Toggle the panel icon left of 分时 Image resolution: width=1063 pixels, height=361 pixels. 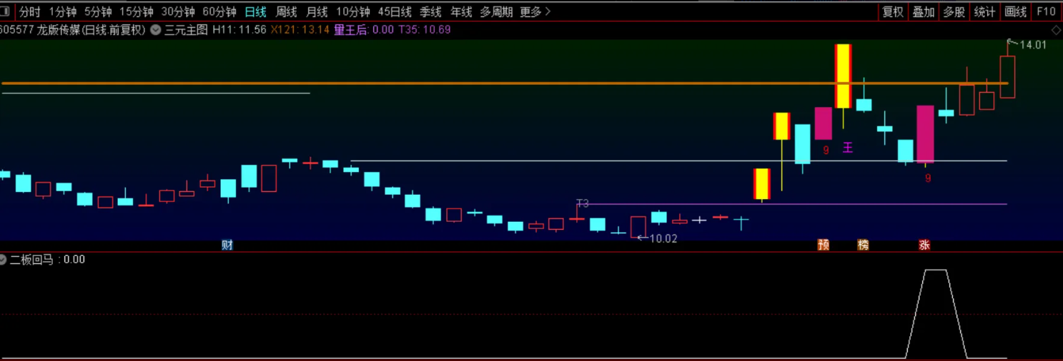[5, 11]
